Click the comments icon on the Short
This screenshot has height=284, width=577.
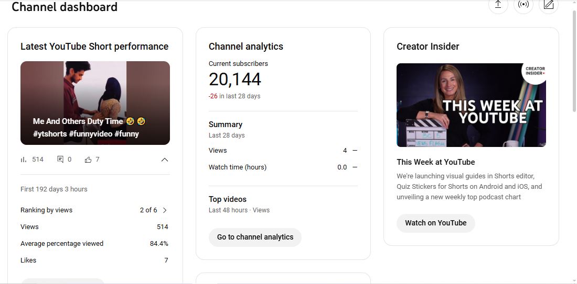tap(60, 159)
